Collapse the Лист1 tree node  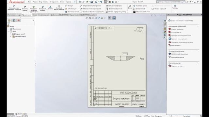8,32
